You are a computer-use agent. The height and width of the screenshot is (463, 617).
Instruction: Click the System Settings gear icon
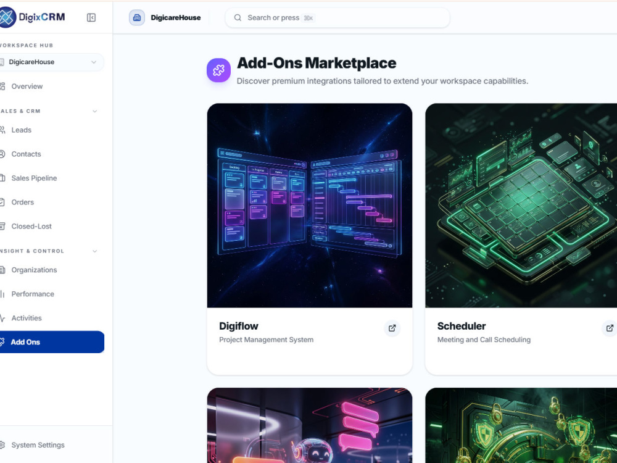(x=2, y=445)
